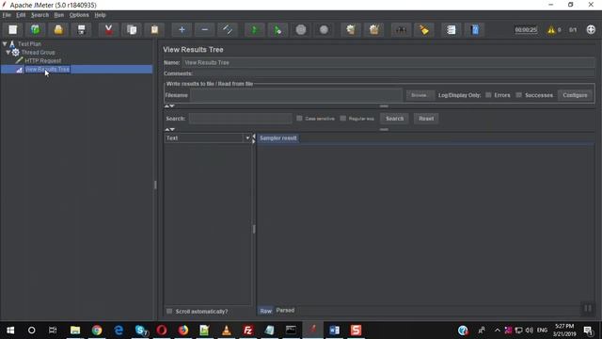Image resolution: width=602 pixels, height=339 pixels.
Task: Open the Templates toolbar icon
Action: 36,29
